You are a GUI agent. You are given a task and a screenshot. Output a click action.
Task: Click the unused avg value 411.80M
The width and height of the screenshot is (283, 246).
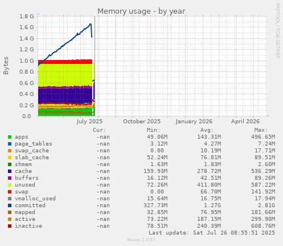209,185
